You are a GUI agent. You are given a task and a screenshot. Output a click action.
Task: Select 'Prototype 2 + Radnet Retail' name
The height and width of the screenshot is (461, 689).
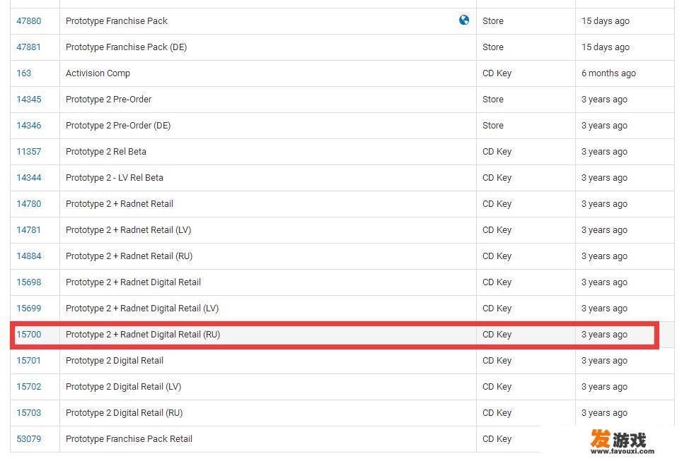pos(120,204)
